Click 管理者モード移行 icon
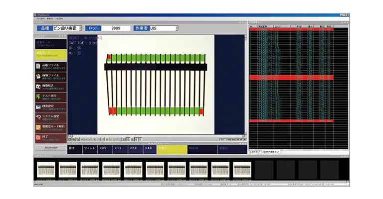Screen dimensions: 383x199 click(x=39, y=127)
